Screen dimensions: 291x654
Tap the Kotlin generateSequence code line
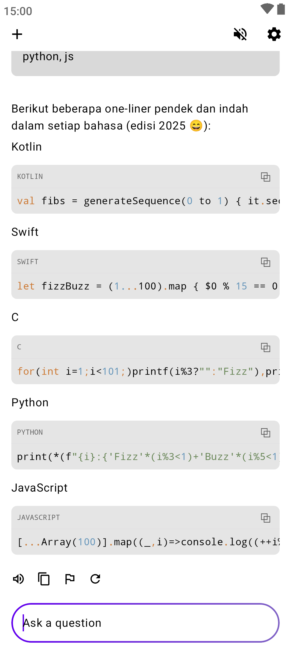pos(145,201)
